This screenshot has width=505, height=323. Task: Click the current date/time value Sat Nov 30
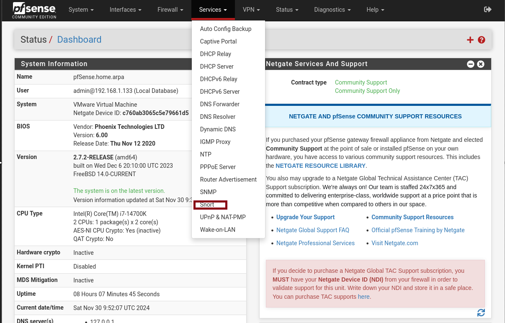pos(111,308)
